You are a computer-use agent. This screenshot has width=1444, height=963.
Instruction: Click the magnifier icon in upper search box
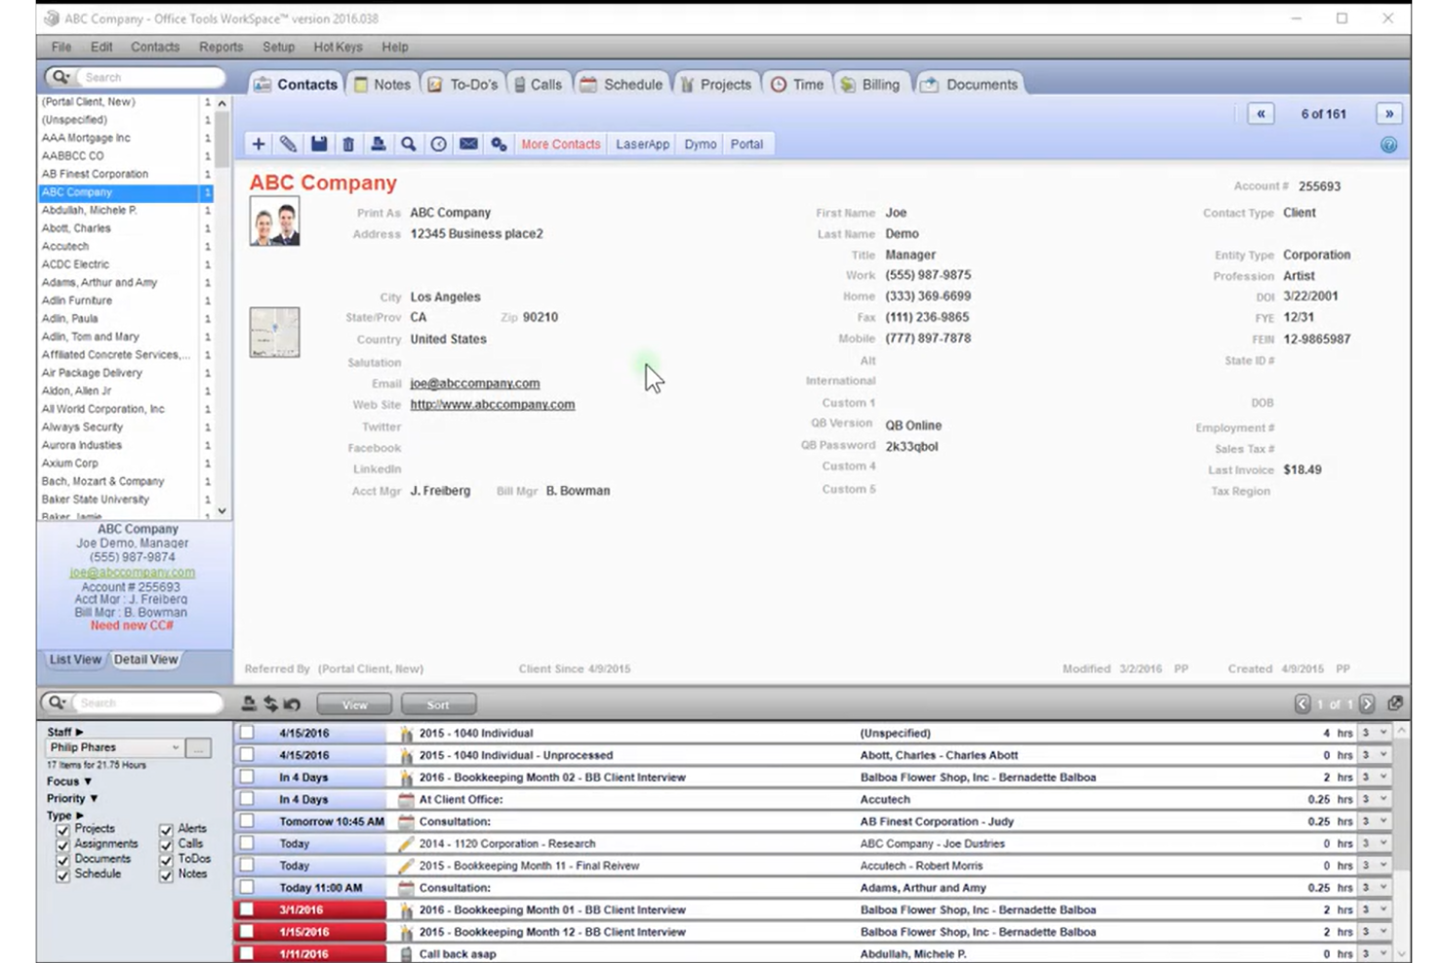click(60, 77)
